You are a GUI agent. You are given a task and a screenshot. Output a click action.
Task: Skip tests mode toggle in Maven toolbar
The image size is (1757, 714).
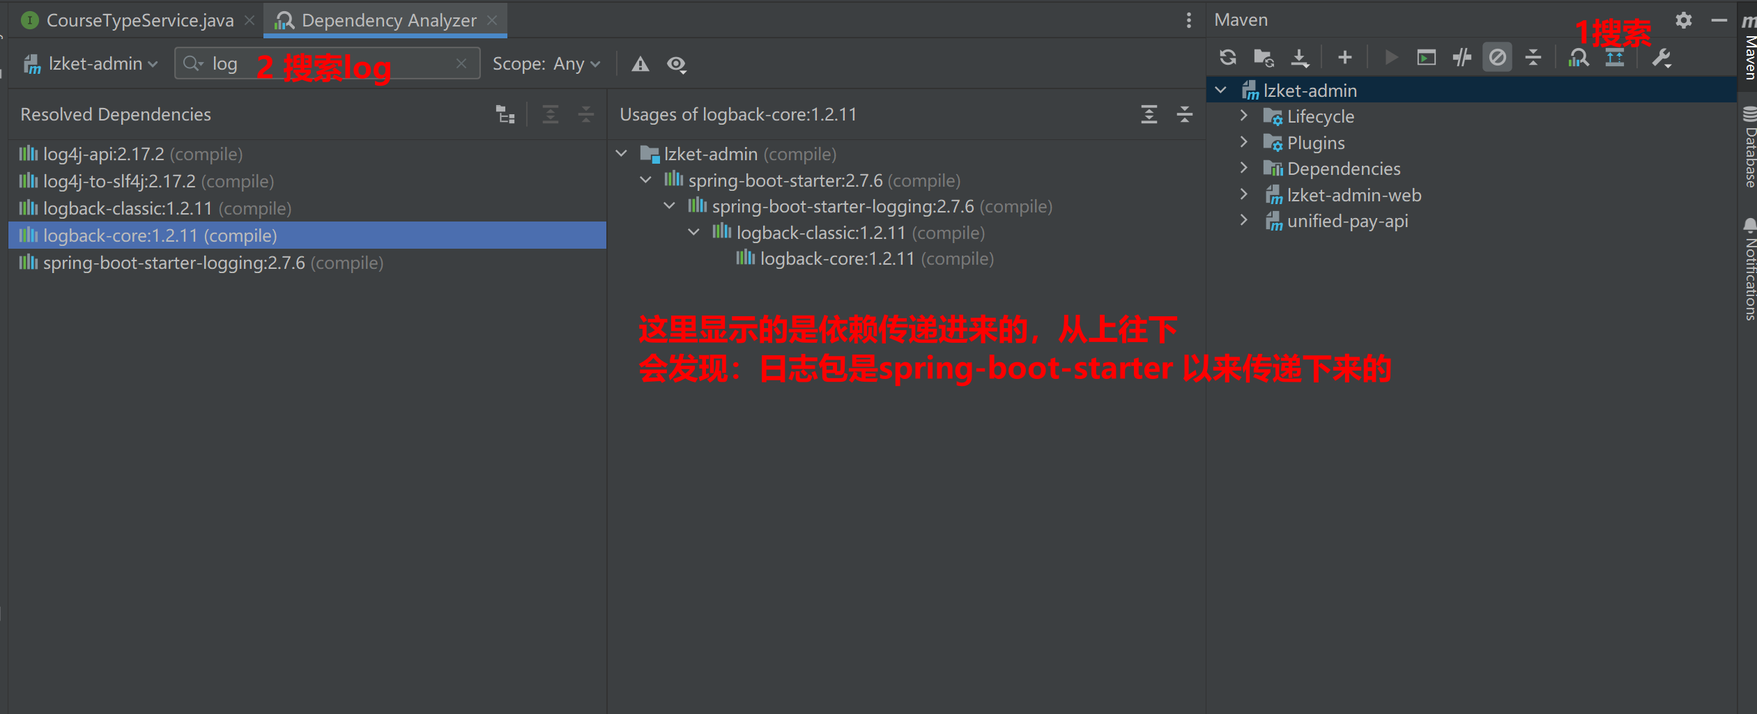(1461, 58)
